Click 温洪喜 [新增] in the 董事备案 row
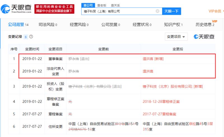224x137 pixels. [x=153, y=59]
